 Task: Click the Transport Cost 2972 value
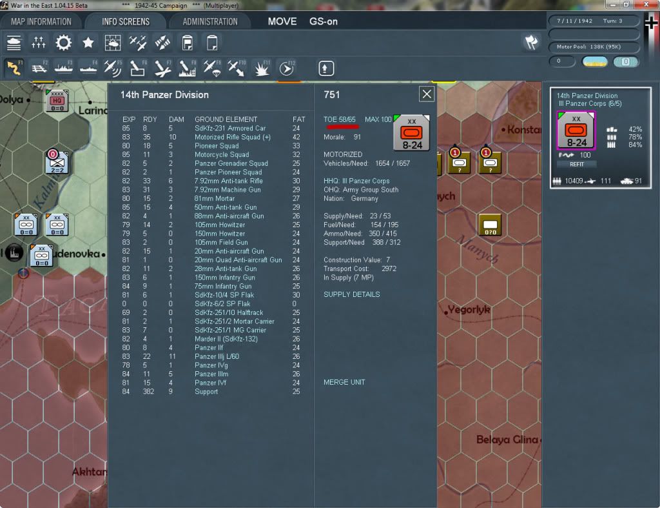[x=389, y=269]
